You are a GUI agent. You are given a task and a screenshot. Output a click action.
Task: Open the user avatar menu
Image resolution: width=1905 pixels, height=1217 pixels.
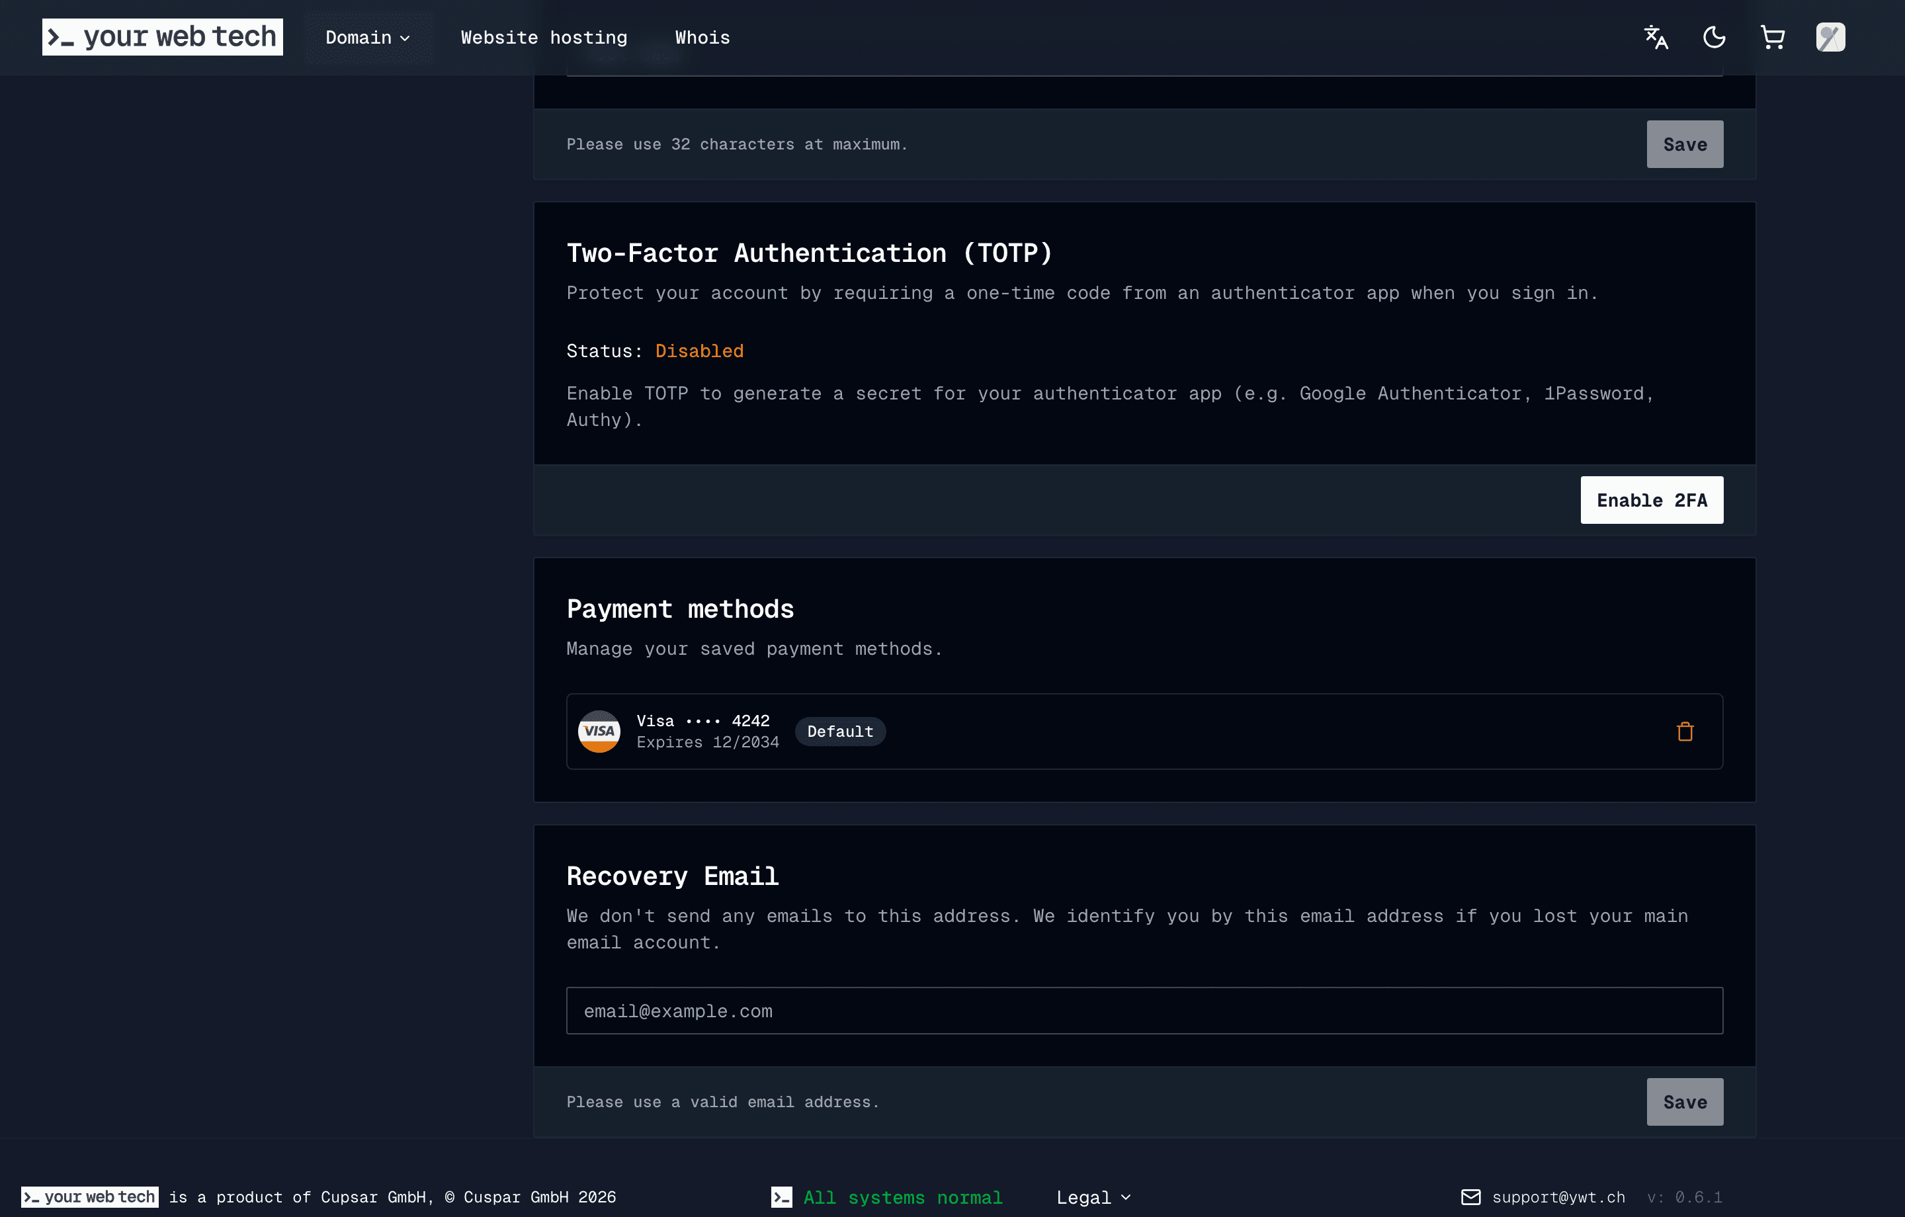click(1831, 37)
